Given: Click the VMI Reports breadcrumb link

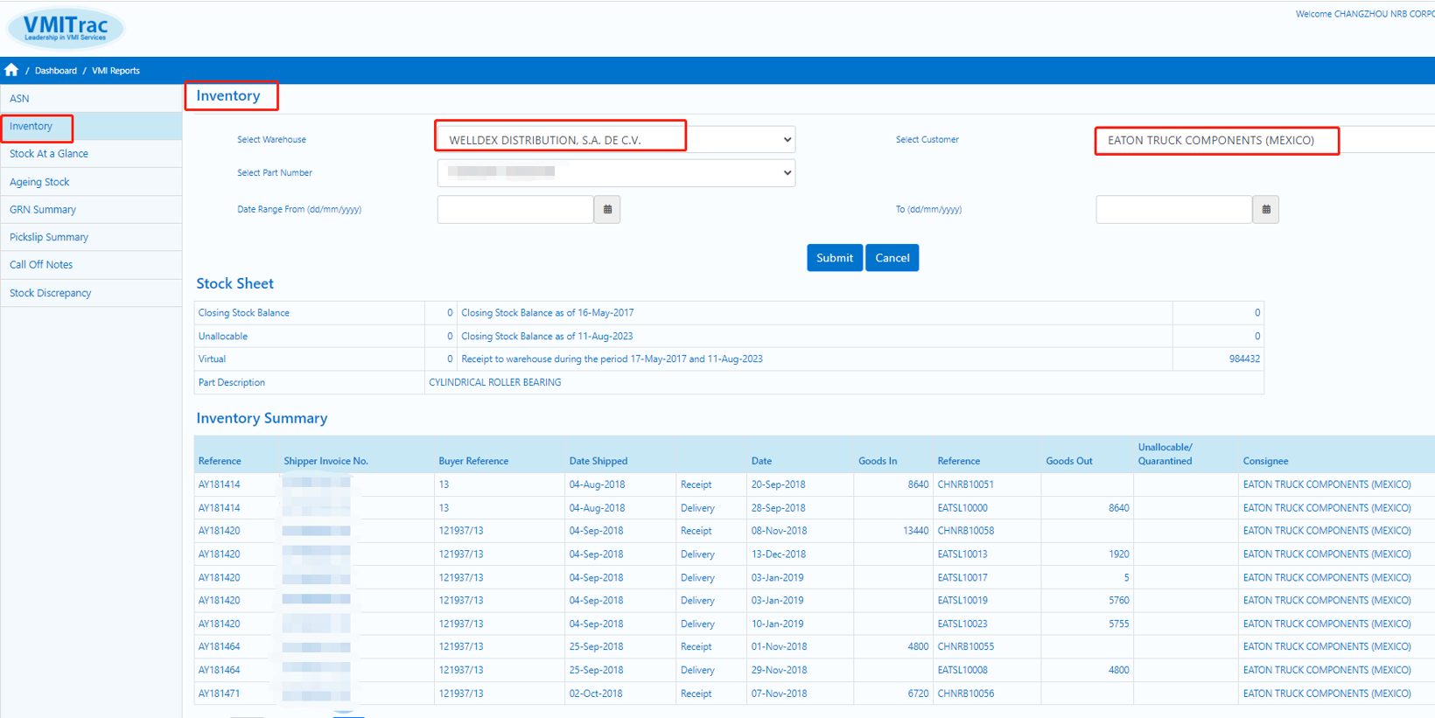Looking at the screenshot, I should [x=115, y=71].
